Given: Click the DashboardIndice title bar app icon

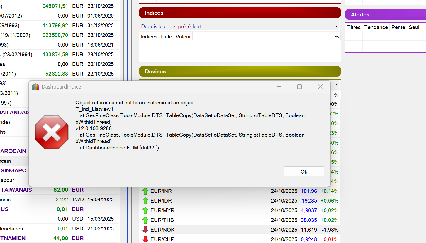Looking at the screenshot, I should pos(36,87).
